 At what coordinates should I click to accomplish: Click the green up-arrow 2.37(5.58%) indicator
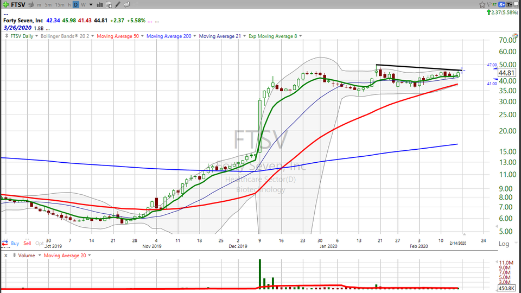pyautogui.click(x=501, y=12)
